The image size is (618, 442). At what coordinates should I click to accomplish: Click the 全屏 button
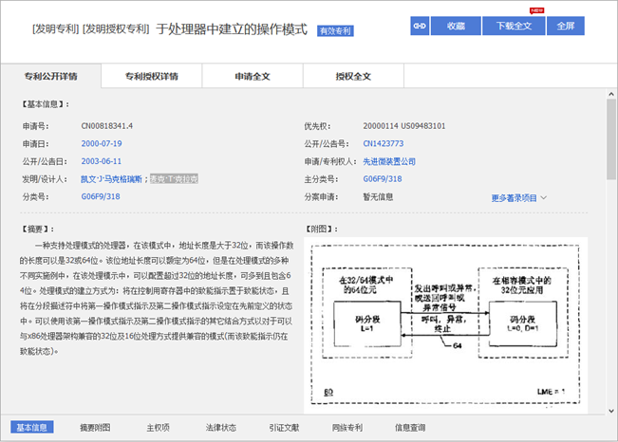[566, 26]
